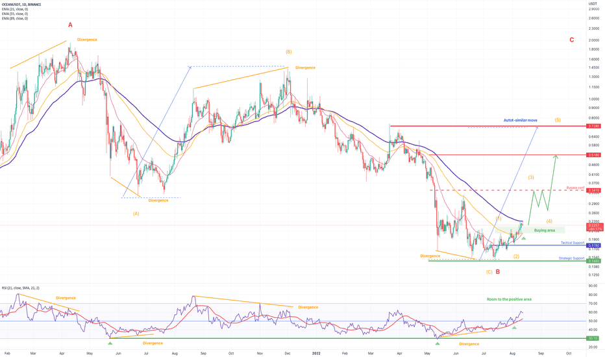The height and width of the screenshot is (357, 605).
Task: Select the 'Bypass conf' text annotation
Action: pyautogui.click(x=575, y=188)
